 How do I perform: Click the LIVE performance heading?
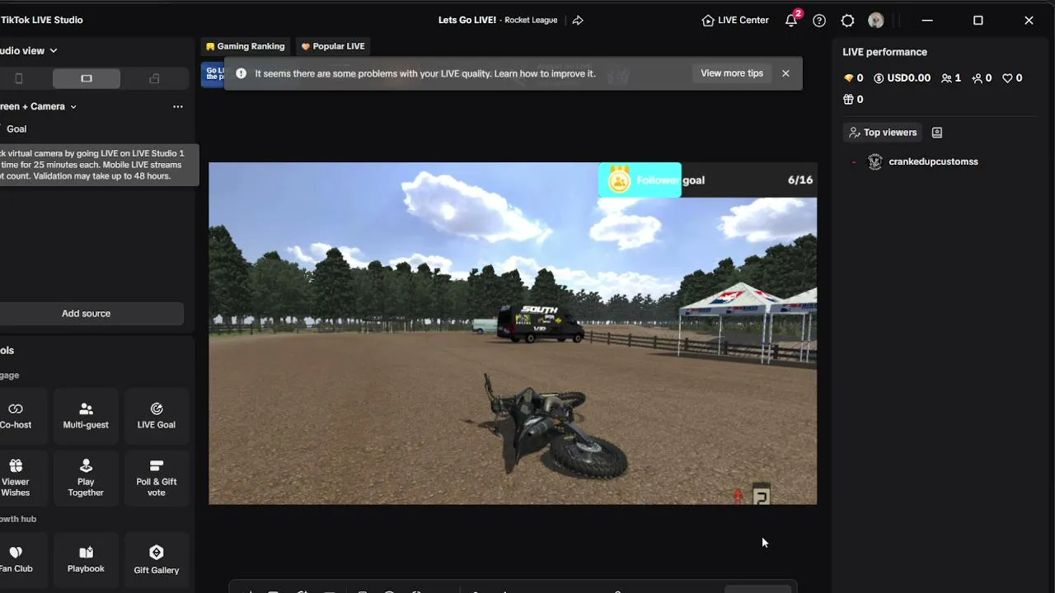coord(884,52)
